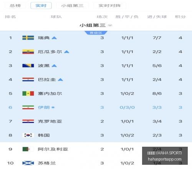This screenshot has width=192, height=169.
Task: Click Senegal's 8/6 goals value
Action: coord(157,93)
